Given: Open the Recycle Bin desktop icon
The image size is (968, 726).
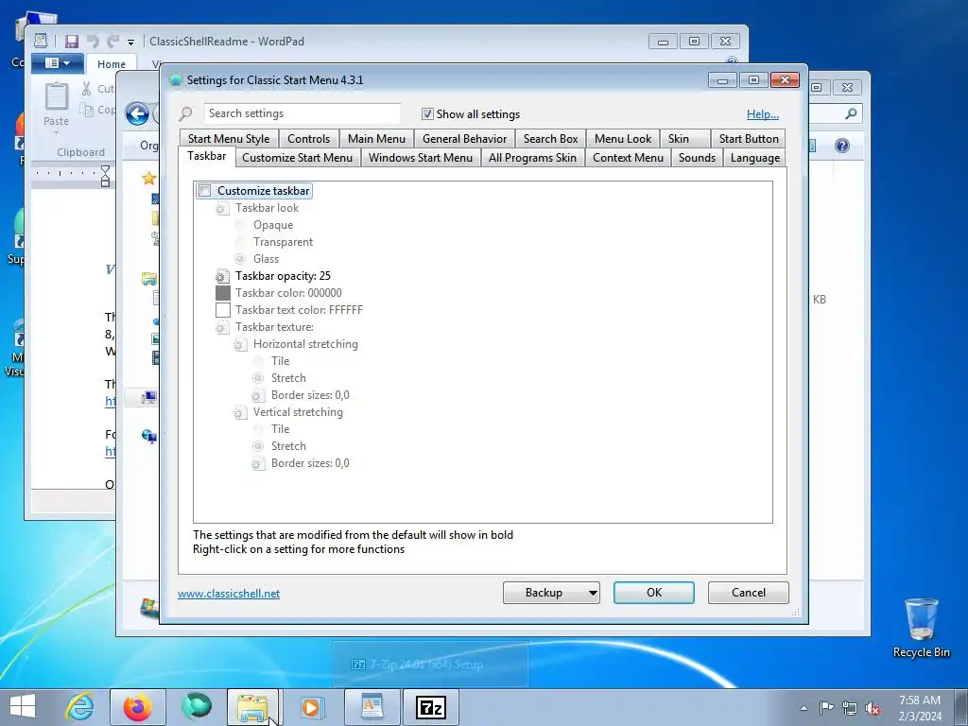Looking at the screenshot, I should (921, 628).
